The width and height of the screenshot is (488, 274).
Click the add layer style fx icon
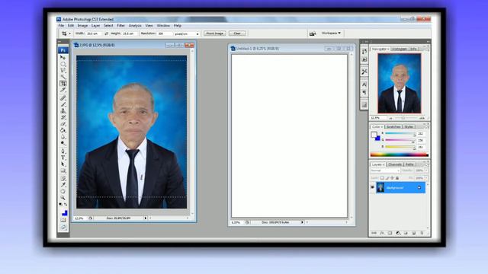click(382, 233)
